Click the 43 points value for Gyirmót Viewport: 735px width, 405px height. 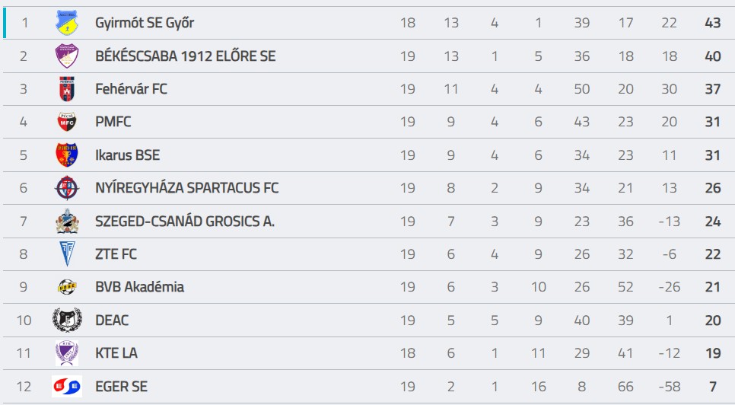[712, 23]
